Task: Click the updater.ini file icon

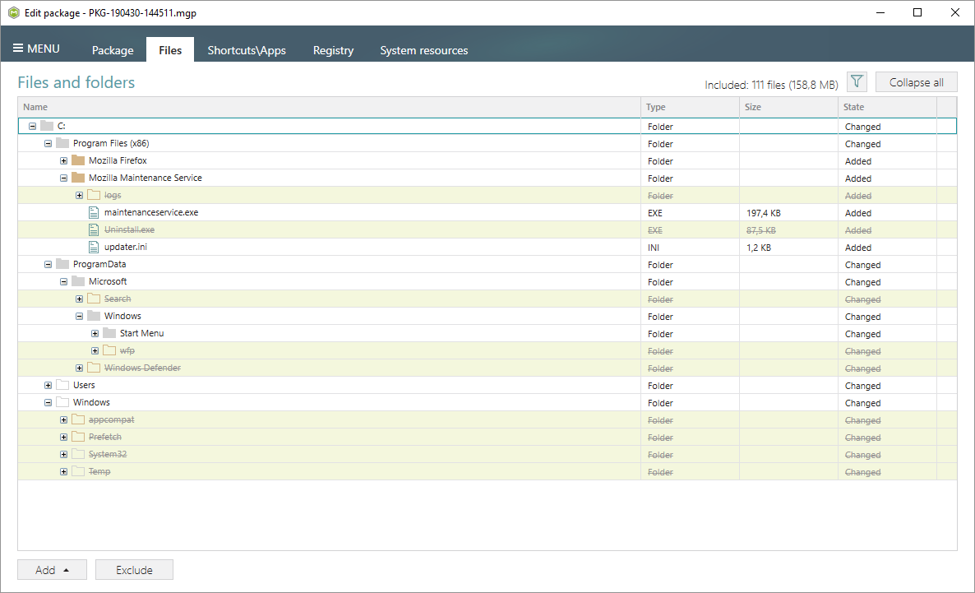Action: [x=93, y=247]
